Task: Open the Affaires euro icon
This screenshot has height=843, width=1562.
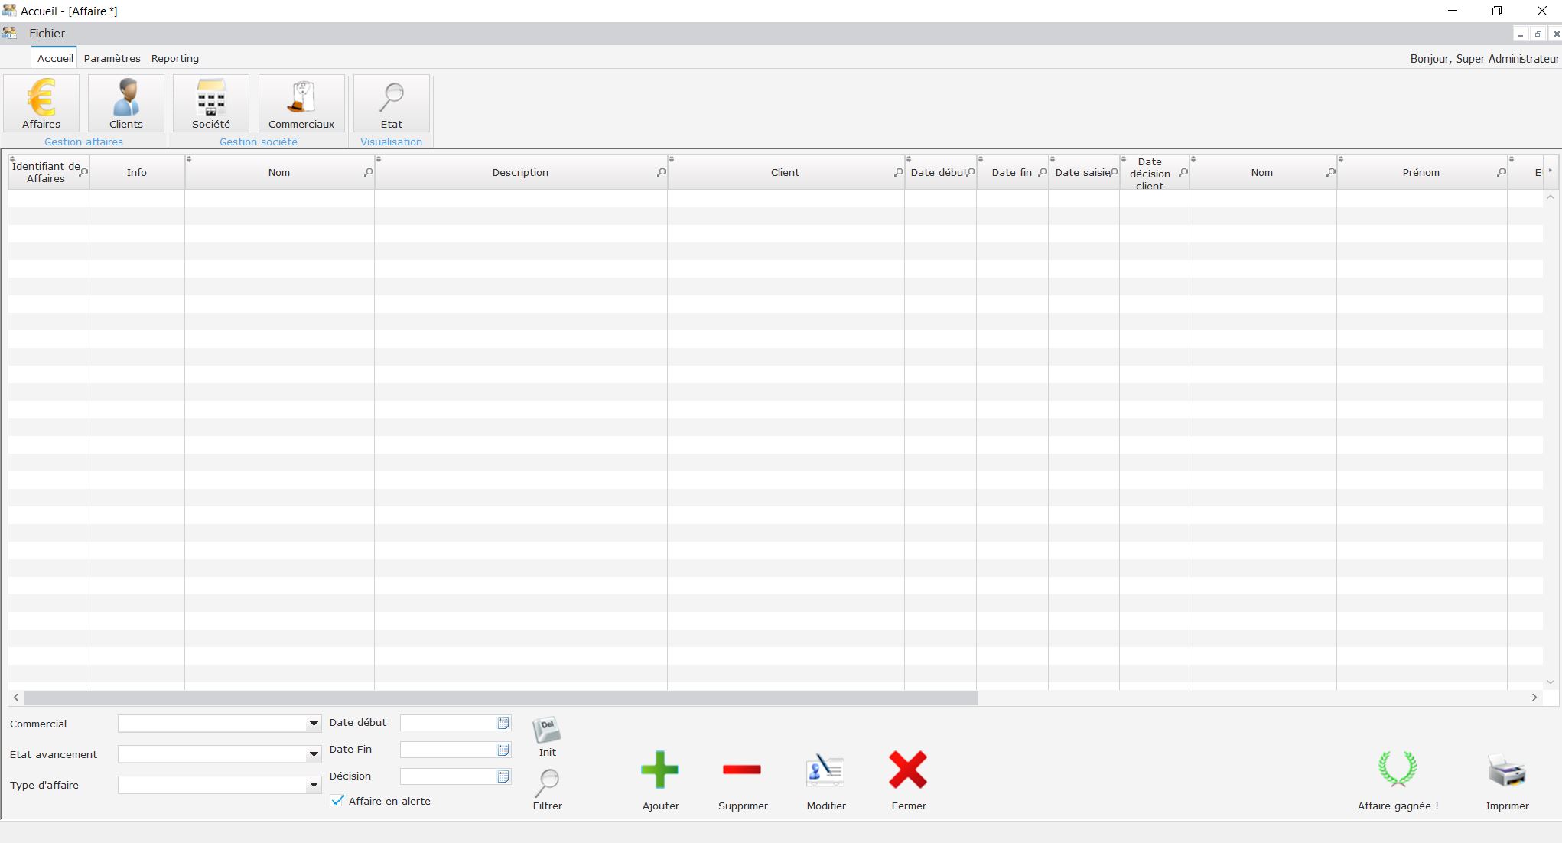Action: pyautogui.click(x=41, y=103)
